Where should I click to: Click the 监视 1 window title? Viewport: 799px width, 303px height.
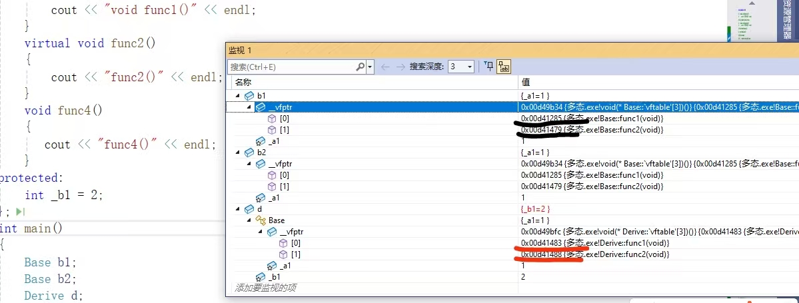click(240, 50)
